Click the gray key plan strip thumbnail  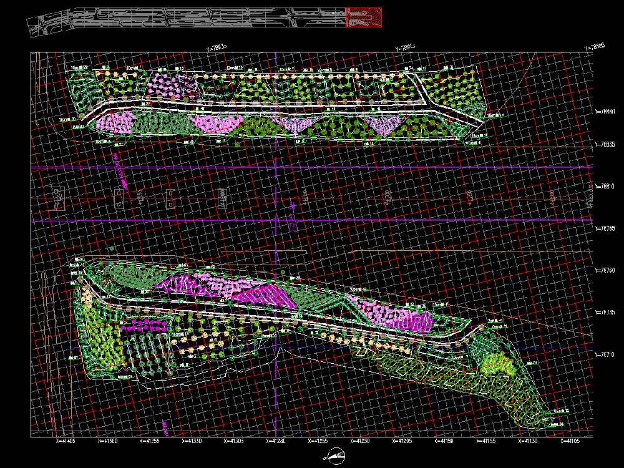pyautogui.click(x=186, y=18)
